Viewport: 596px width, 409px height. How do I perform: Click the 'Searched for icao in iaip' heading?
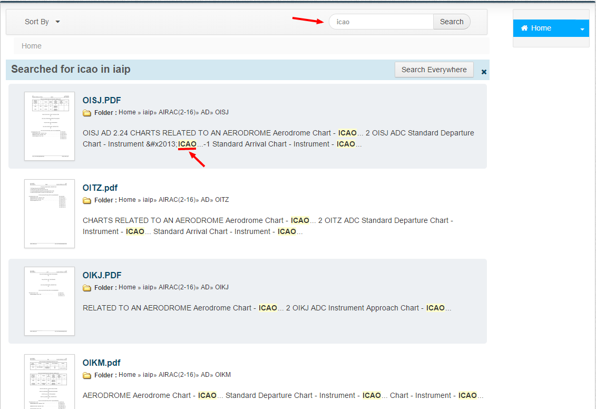(x=71, y=69)
